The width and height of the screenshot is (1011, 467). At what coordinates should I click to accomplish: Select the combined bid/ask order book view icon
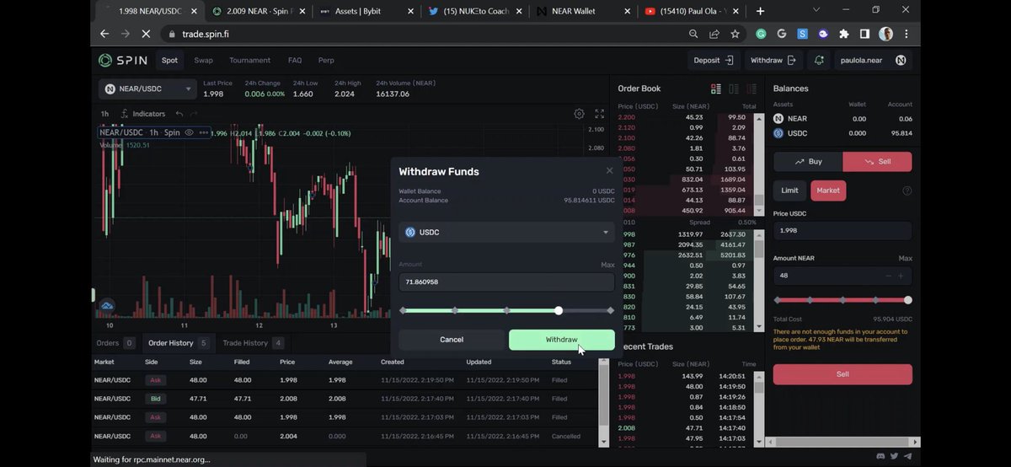[x=716, y=89]
